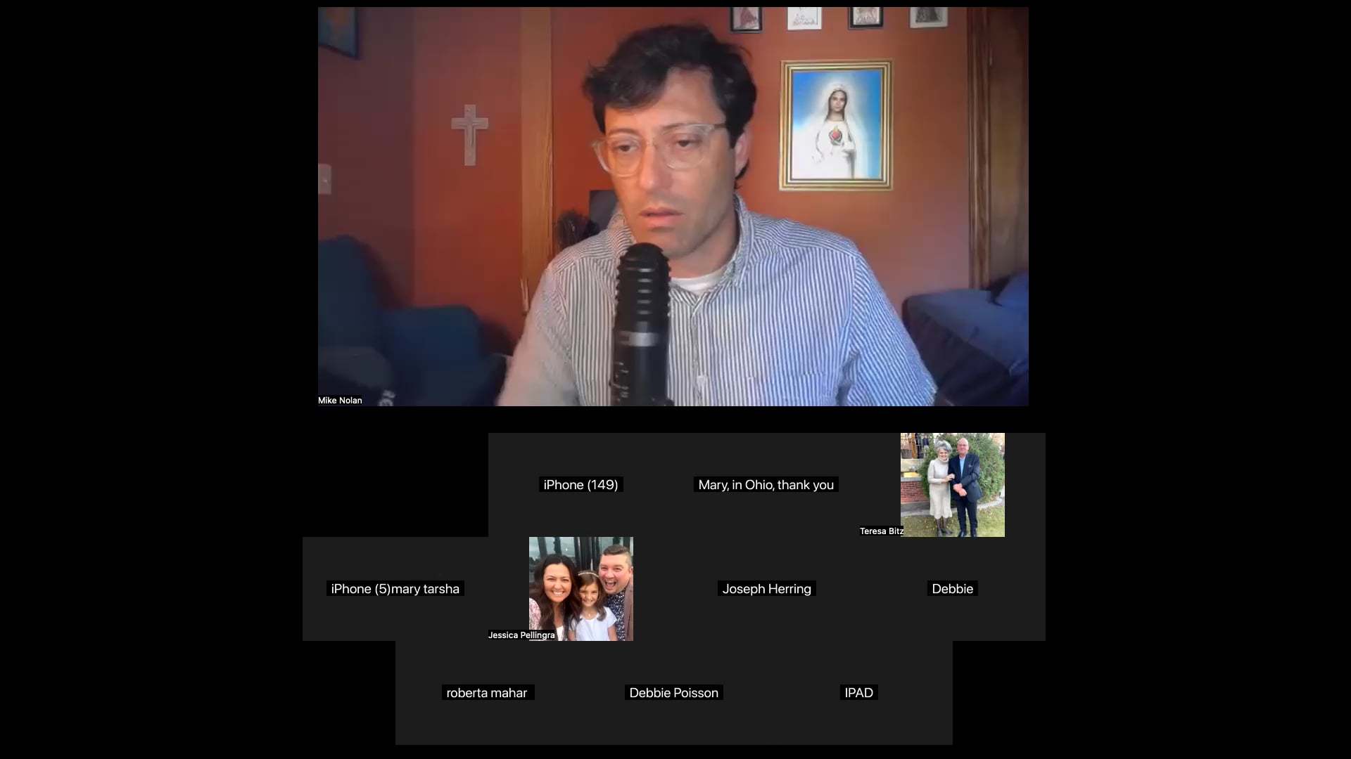
Task: Click Teresa Bitz's couple photo thumbnail
Action: [x=952, y=485]
